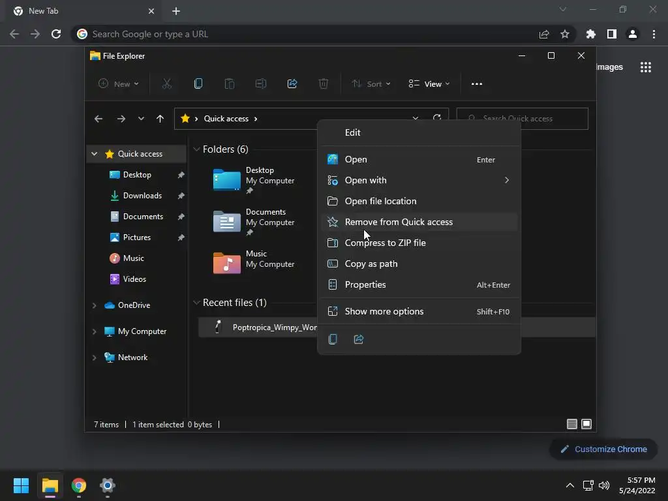Open Chrome profile avatar
The image size is (668, 501).
[633, 34]
